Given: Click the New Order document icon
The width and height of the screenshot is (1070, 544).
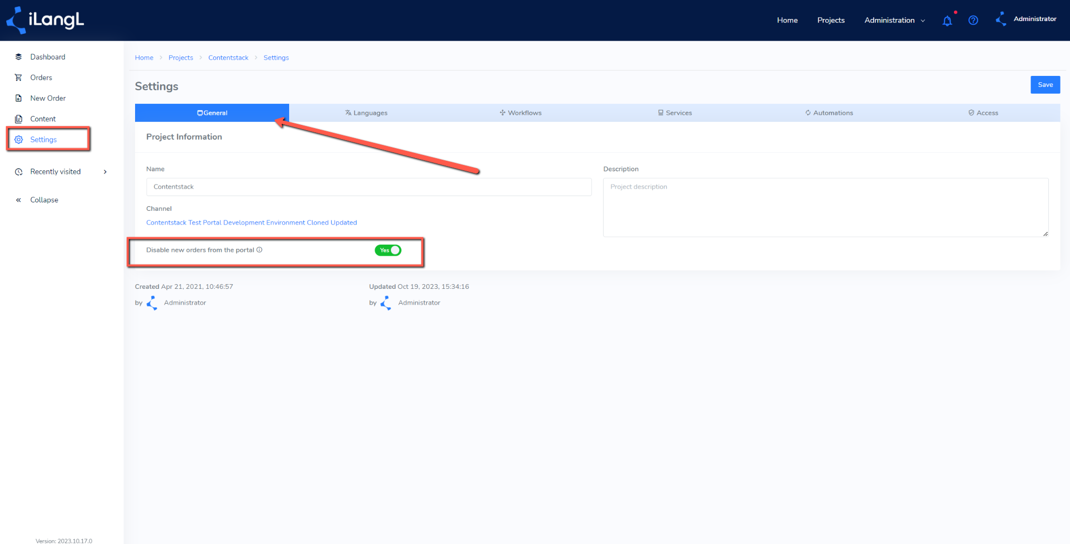Looking at the screenshot, I should click(18, 98).
